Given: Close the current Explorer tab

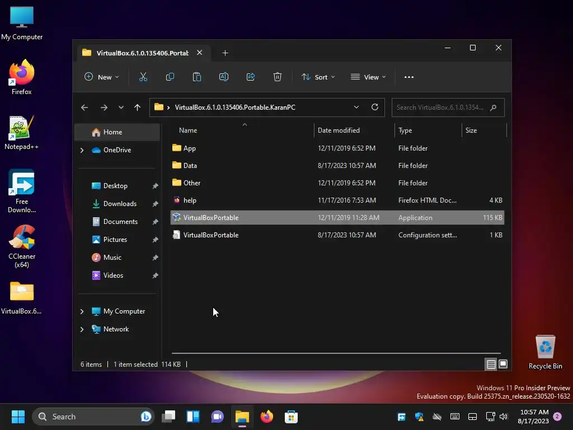Looking at the screenshot, I should [x=200, y=53].
